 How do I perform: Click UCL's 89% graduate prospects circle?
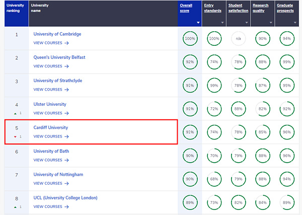287,202
